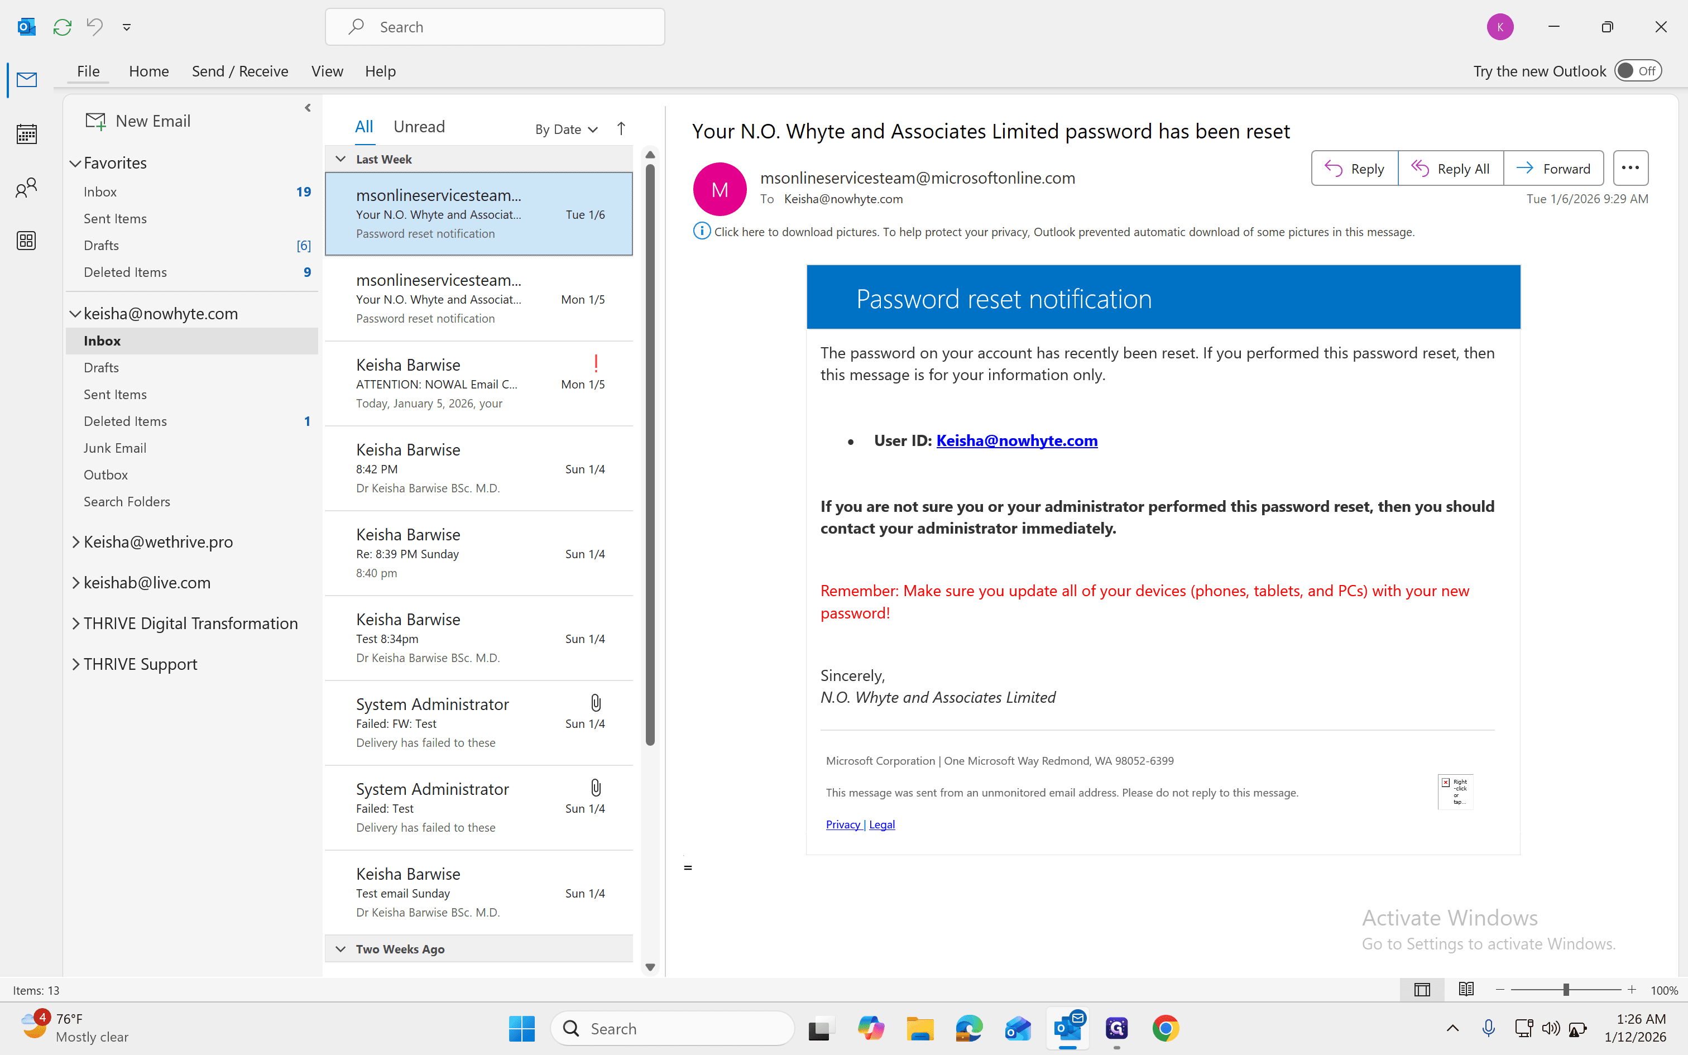Open the Mail view in the sidebar
Viewport: 1688px width, 1055px height.
click(26, 79)
